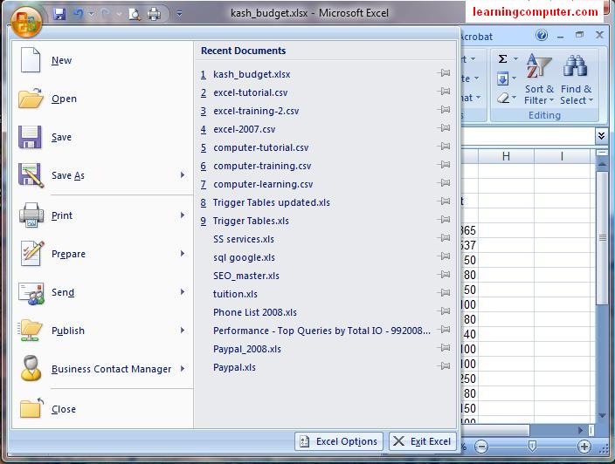615x464 pixels.
Task: Select column H header
Action: (506, 157)
